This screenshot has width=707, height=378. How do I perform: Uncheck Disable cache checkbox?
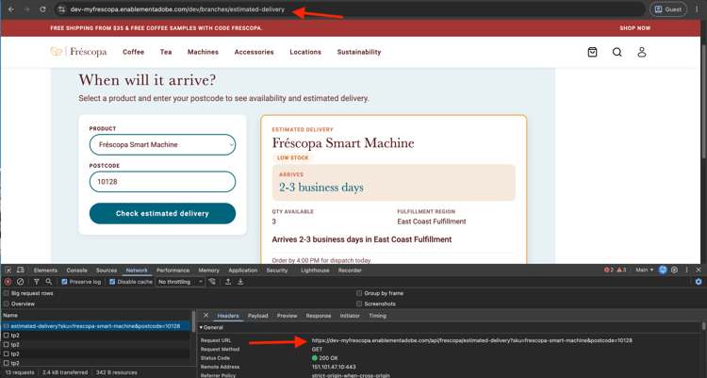click(112, 282)
